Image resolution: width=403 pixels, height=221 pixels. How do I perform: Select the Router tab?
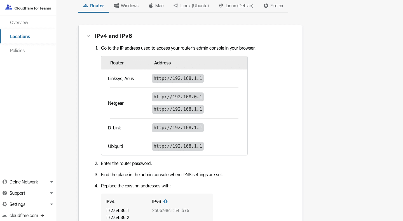tap(94, 6)
